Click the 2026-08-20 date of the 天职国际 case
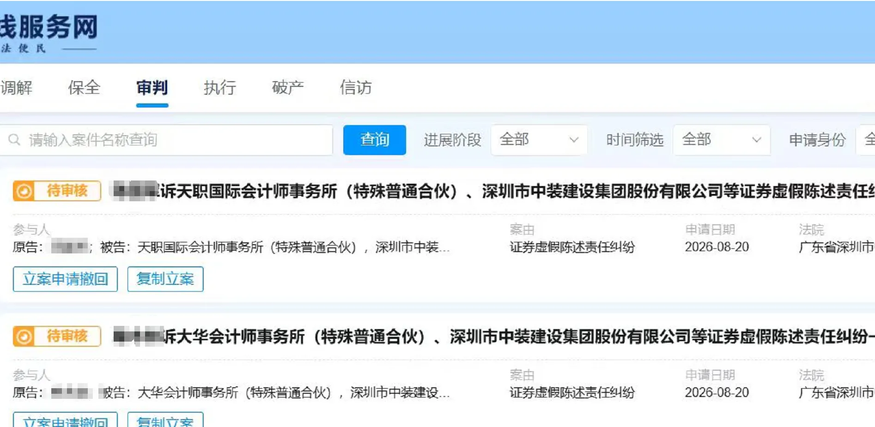Screen dimensions: 875x427 pos(717,247)
